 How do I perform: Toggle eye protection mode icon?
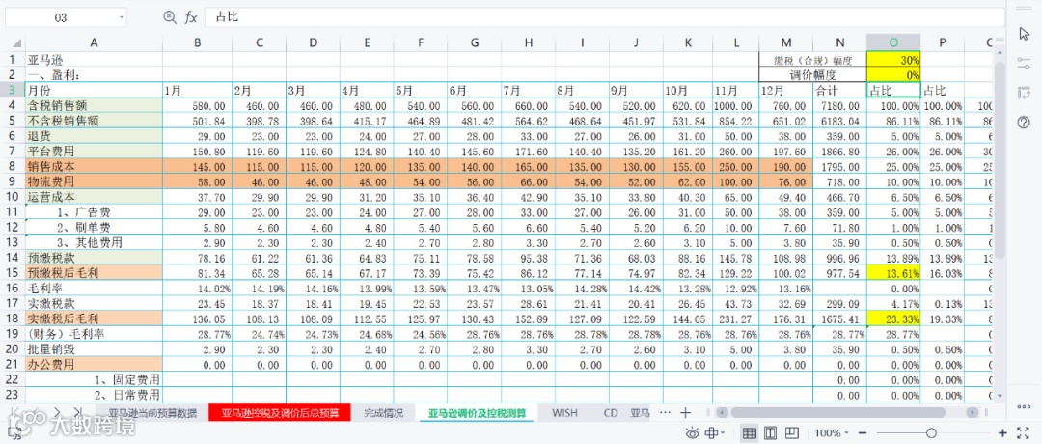(692, 433)
